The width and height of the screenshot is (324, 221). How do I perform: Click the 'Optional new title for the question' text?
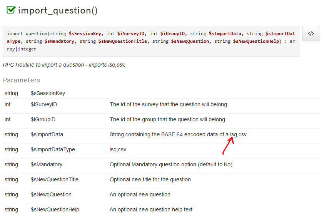pos(150,179)
